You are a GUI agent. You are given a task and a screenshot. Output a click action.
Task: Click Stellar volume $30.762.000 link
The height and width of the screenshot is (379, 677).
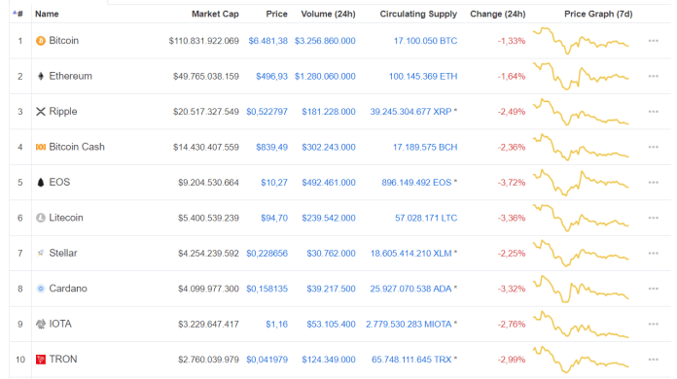tap(331, 253)
